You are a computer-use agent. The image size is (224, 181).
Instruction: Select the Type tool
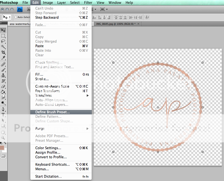tap(3, 115)
